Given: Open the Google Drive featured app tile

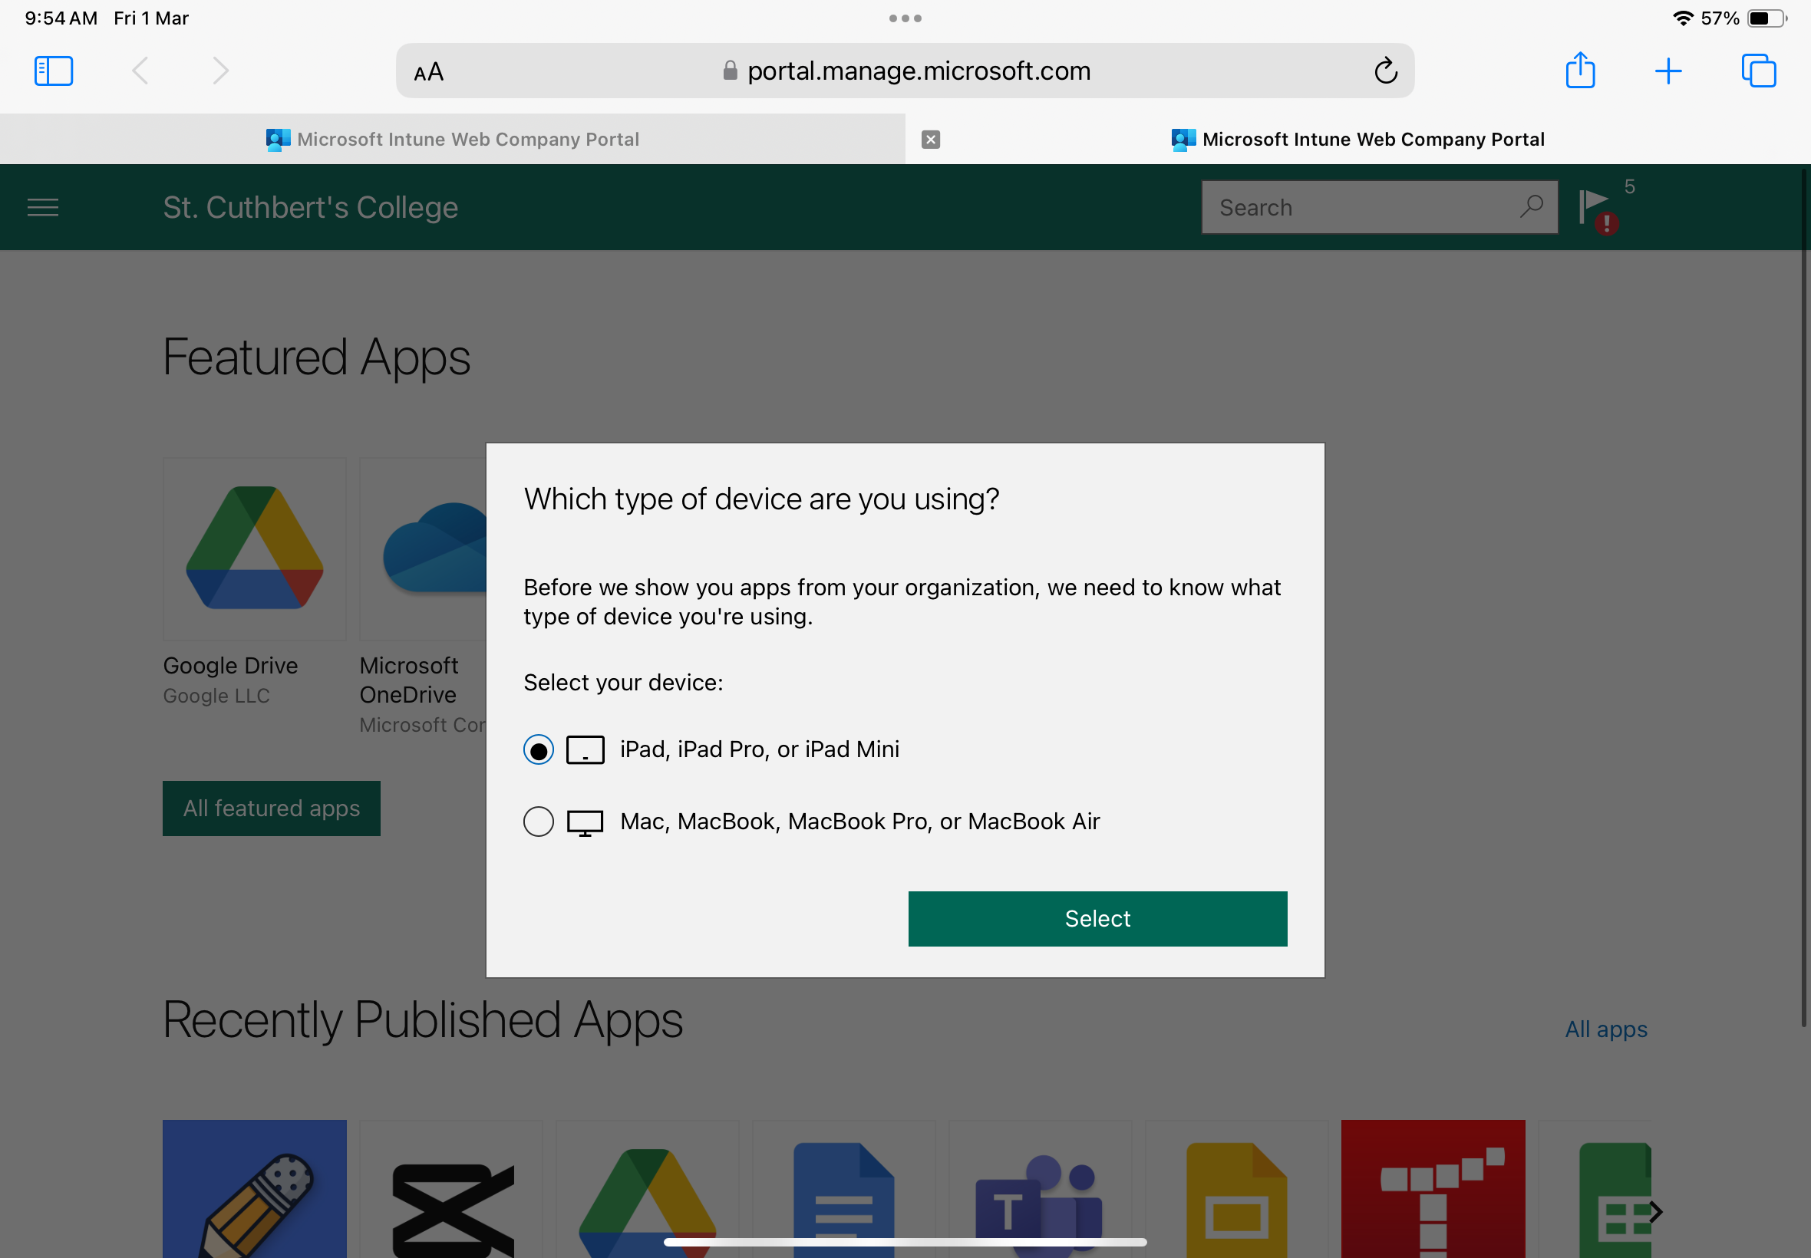Looking at the screenshot, I should pyautogui.click(x=255, y=549).
